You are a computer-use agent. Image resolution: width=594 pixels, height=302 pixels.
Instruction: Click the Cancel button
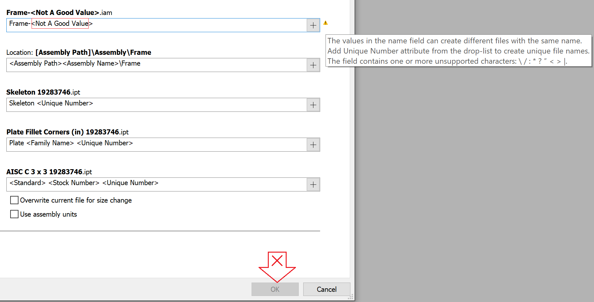point(326,289)
